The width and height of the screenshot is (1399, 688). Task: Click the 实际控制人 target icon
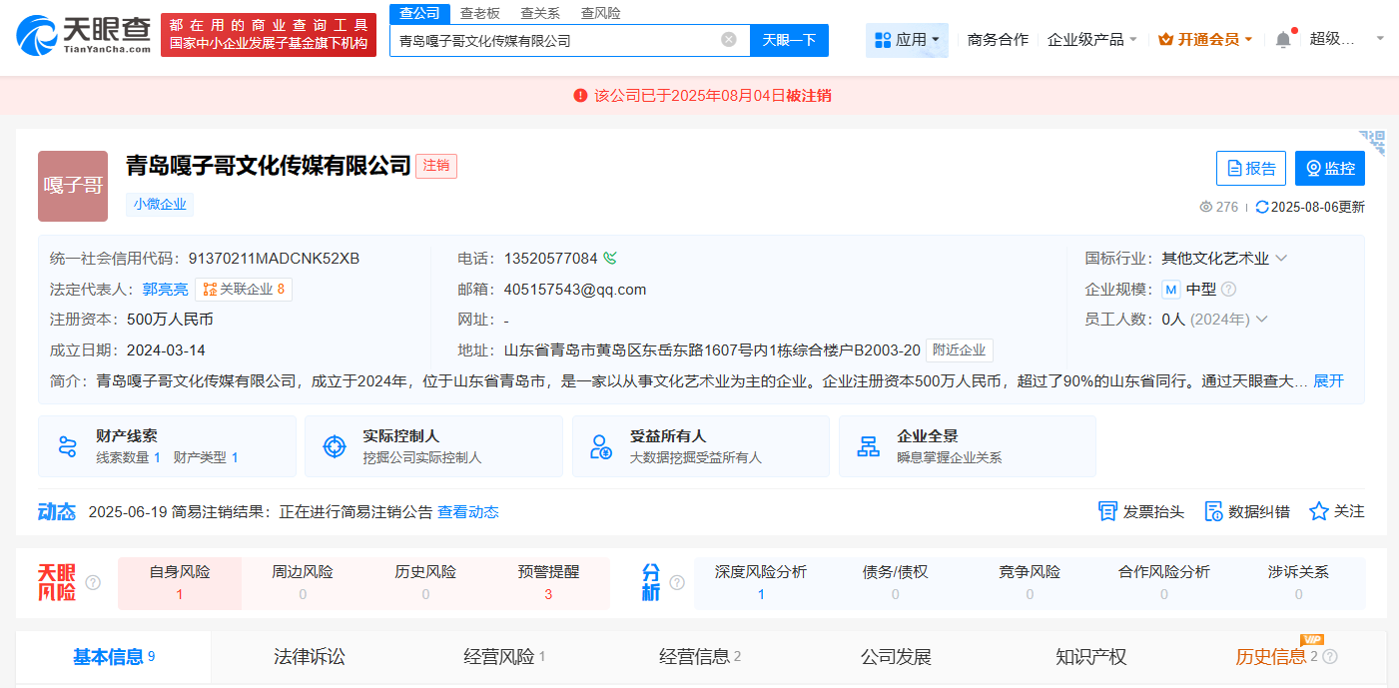pos(334,445)
